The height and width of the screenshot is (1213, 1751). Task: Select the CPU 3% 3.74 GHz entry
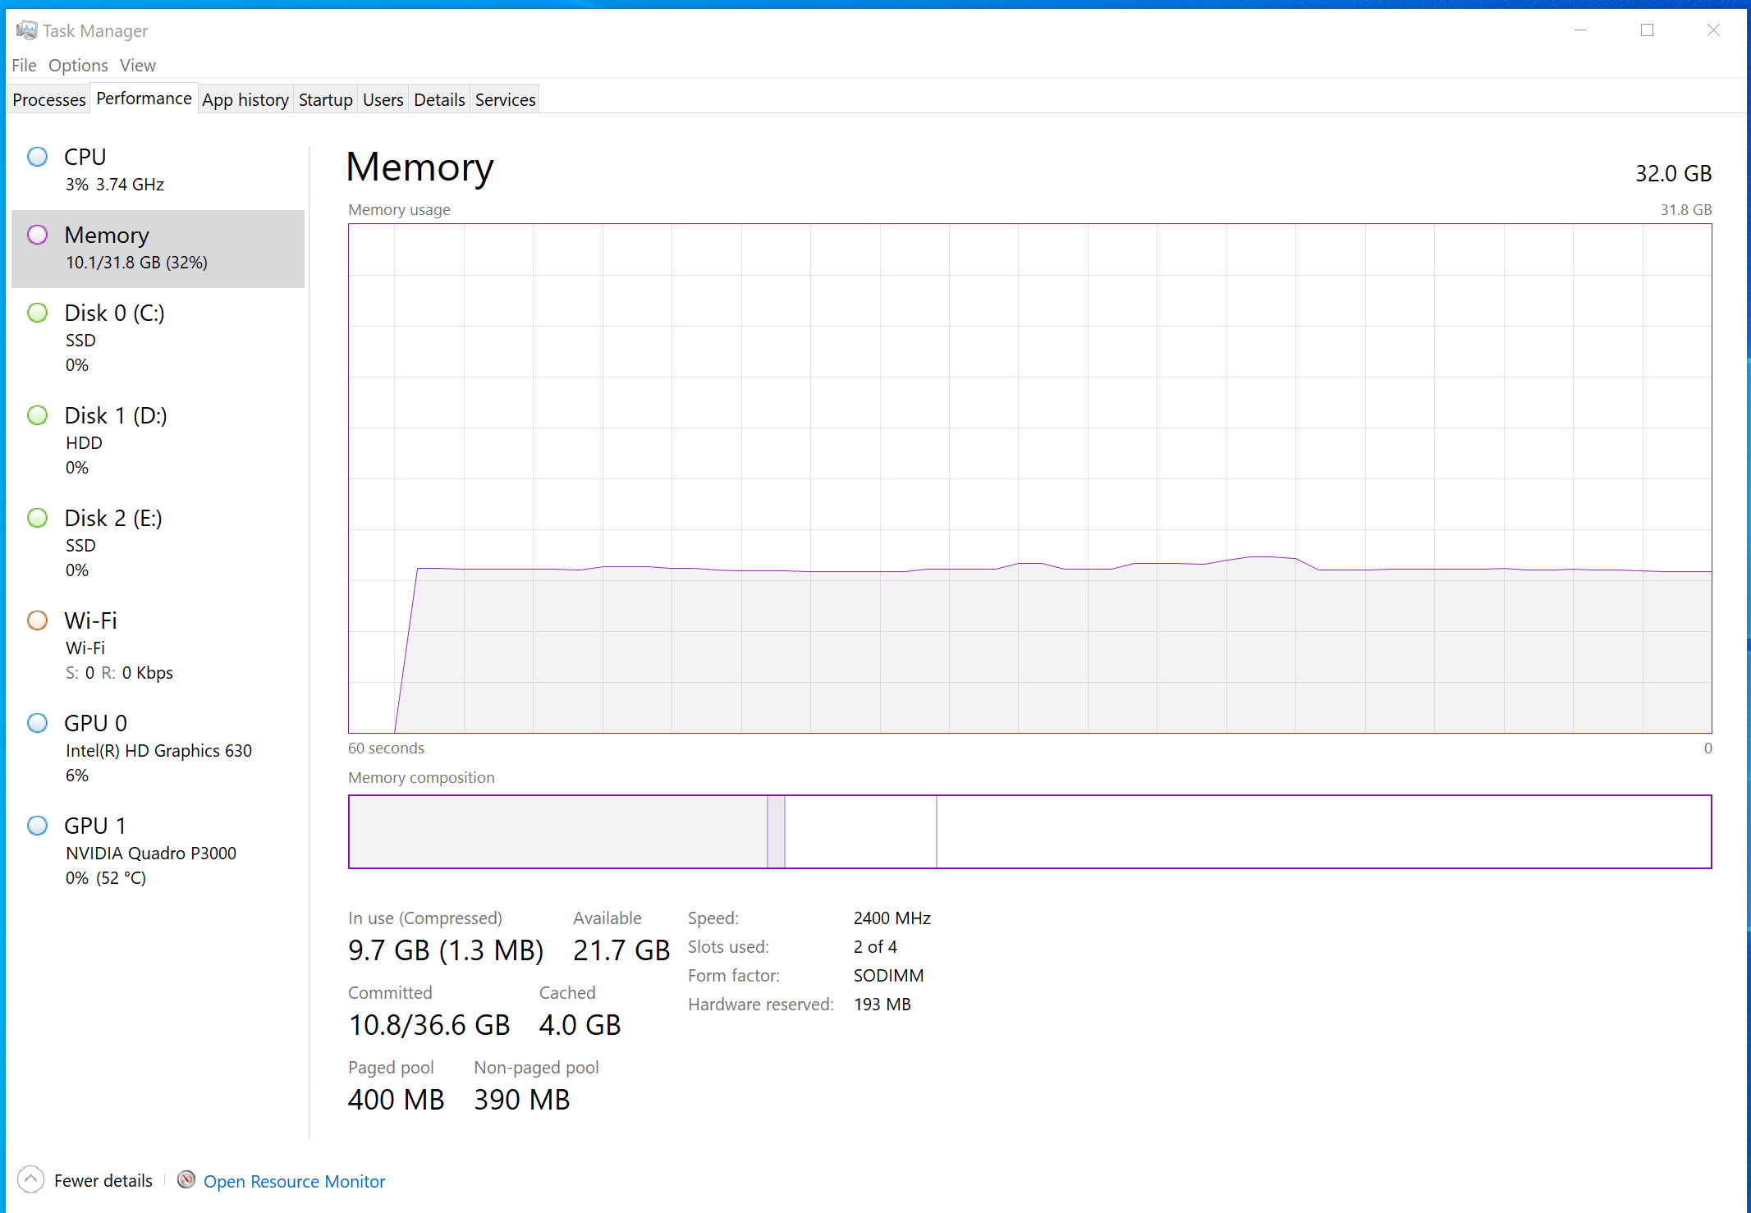[x=158, y=171]
